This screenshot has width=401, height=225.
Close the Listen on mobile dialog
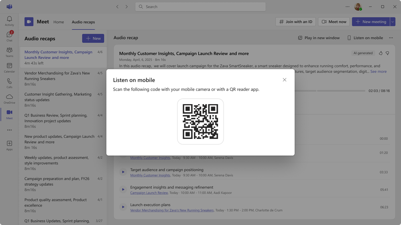(x=284, y=80)
